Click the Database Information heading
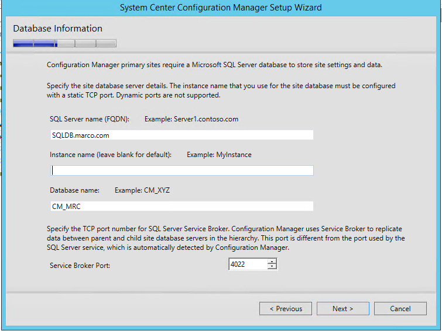 (x=57, y=29)
